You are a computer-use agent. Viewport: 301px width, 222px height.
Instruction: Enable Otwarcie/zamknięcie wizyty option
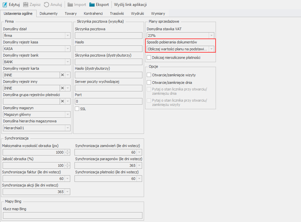coord(149,75)
